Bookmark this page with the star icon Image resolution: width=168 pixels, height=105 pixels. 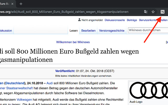pyautogui.click(x=153, y=12)
